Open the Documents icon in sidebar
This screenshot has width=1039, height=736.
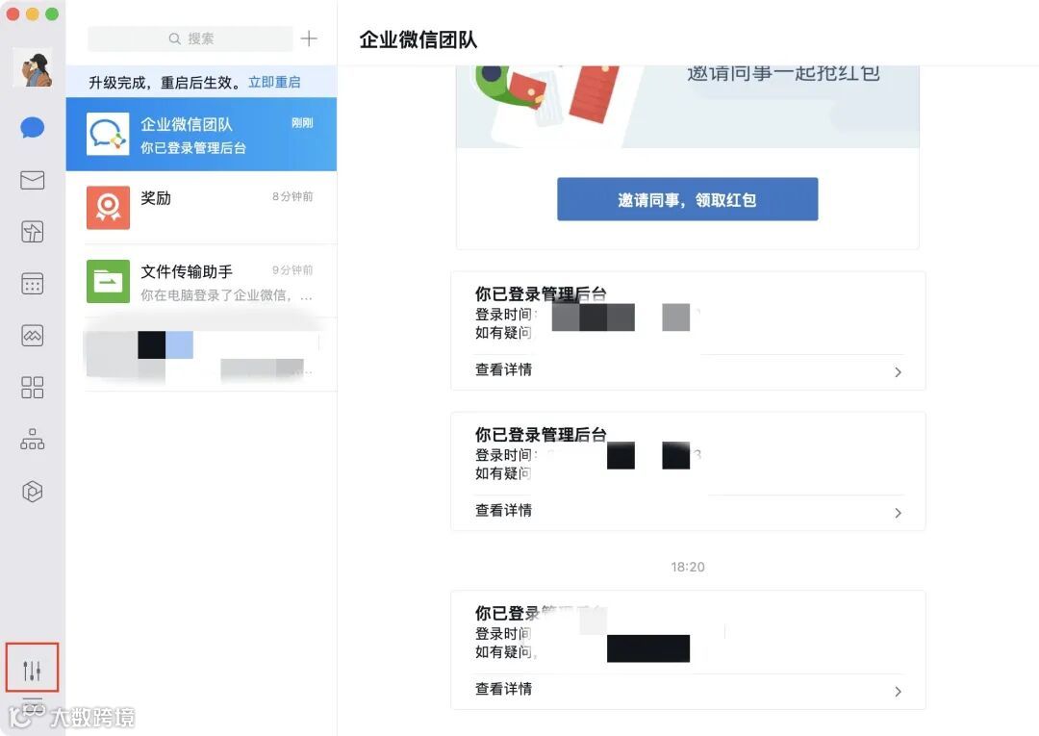33,232
